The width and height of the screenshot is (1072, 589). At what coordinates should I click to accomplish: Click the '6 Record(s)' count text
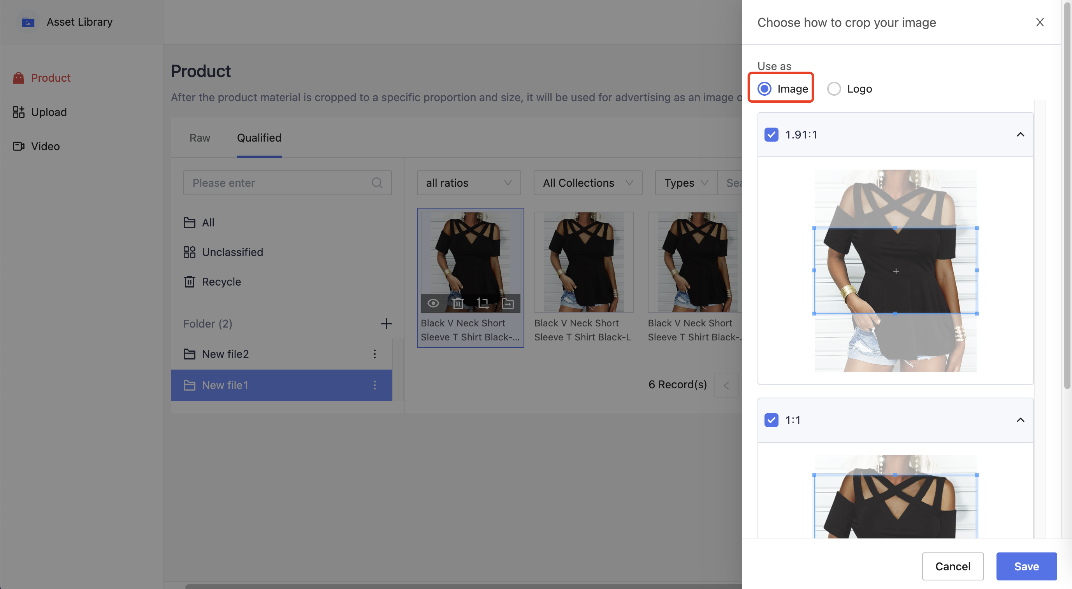[677, 385]
